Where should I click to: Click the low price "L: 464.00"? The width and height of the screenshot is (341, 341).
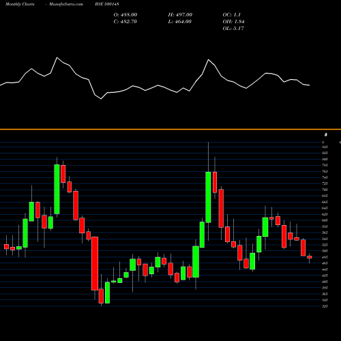[x=179, y=22]
